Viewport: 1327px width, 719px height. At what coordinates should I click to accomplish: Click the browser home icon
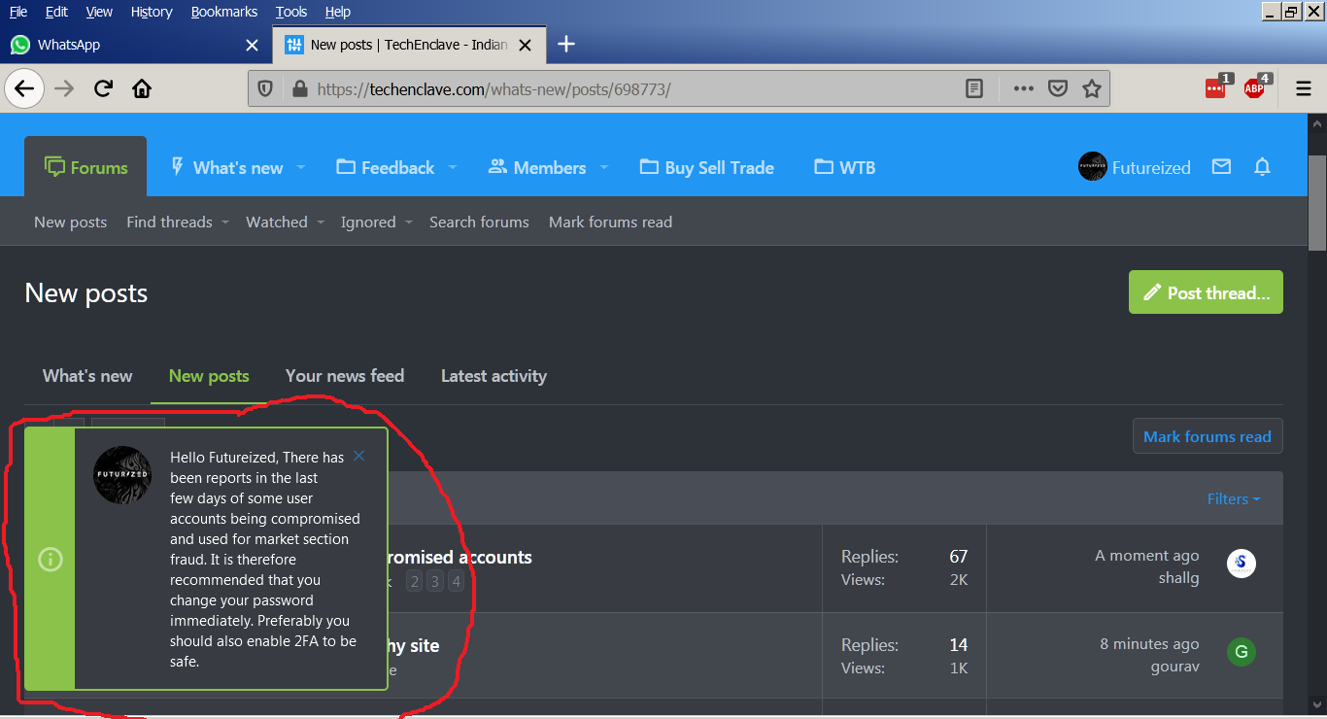pyautogui.click(x=142, y=89)
